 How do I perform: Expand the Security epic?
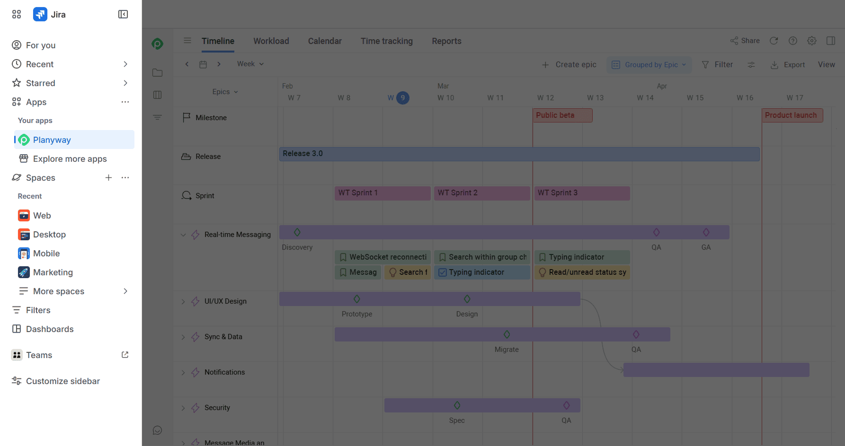point(183,408)
